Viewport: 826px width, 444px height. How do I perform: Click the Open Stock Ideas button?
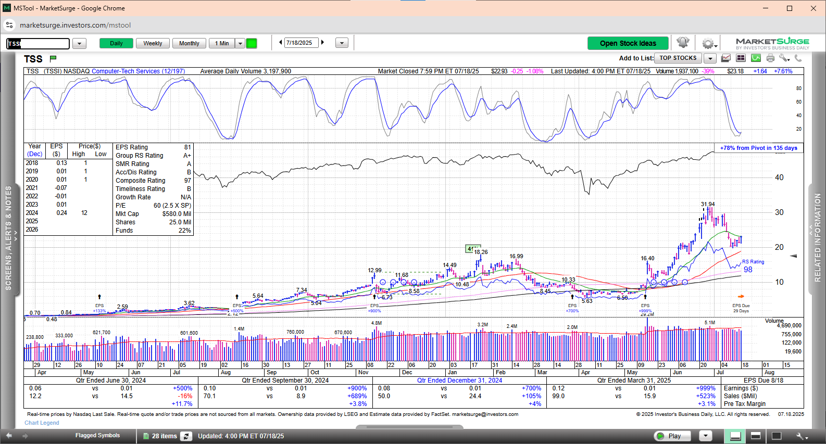click(628, 43)
